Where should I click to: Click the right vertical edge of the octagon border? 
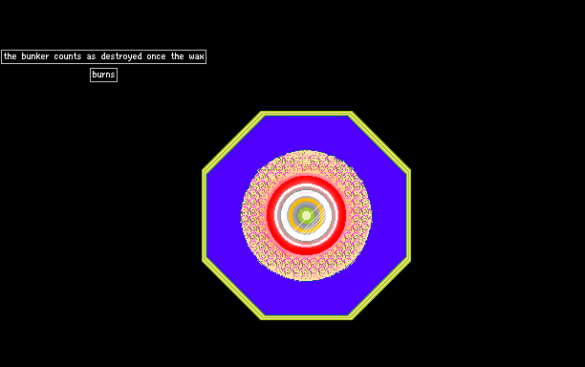click(x=408, y=216)
